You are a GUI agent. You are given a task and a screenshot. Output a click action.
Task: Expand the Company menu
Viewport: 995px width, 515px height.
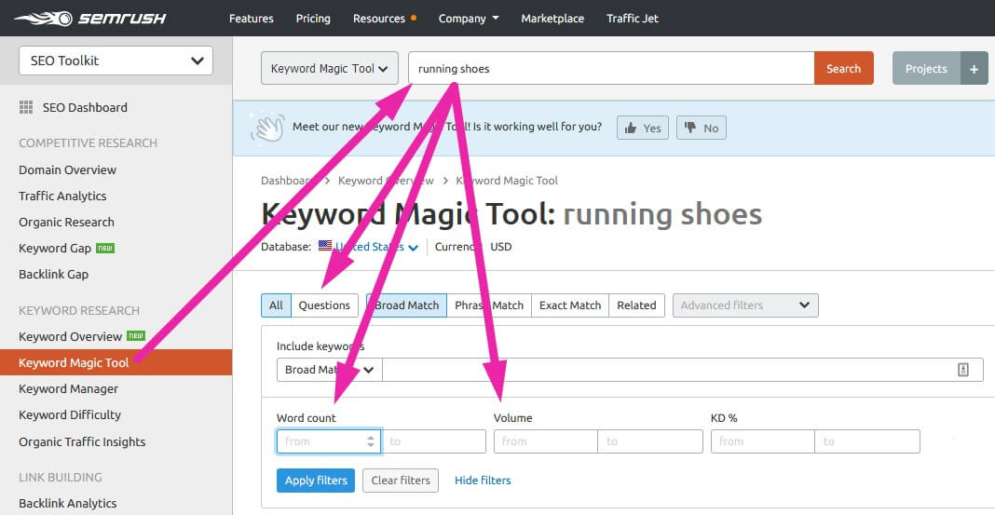pos(469,19)
